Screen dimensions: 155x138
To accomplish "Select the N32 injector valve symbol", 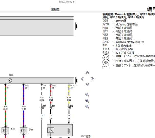I will click(x=5, y=130).
